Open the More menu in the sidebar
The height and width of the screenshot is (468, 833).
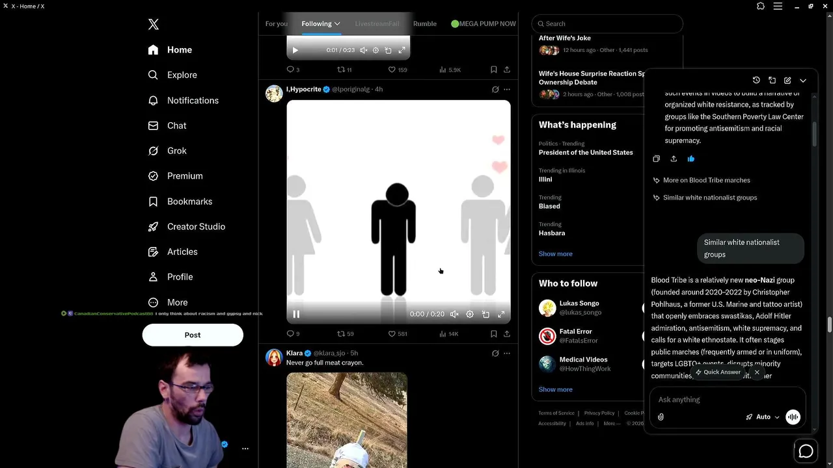(168, 302)
